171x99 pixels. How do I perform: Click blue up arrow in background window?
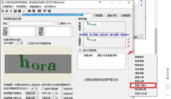click(x=142, y=1)
